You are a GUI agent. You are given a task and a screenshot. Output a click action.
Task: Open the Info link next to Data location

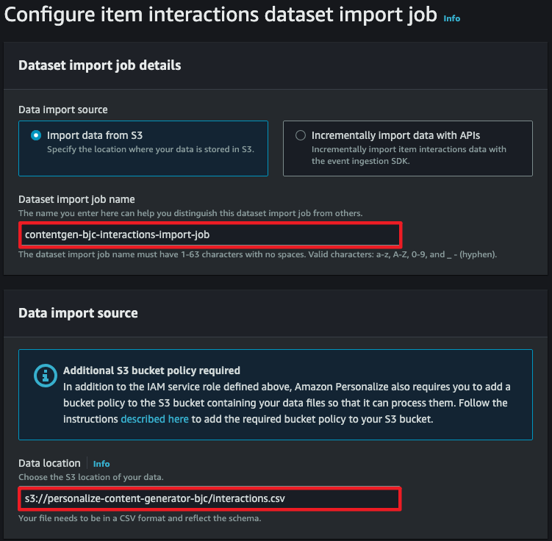[x=101, y=464]
